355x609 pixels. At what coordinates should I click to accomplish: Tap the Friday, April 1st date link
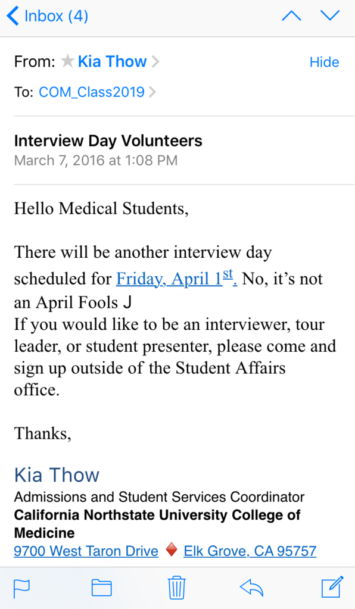tap(177, 278)
